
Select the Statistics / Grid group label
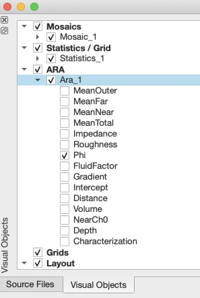coord(78,48)
